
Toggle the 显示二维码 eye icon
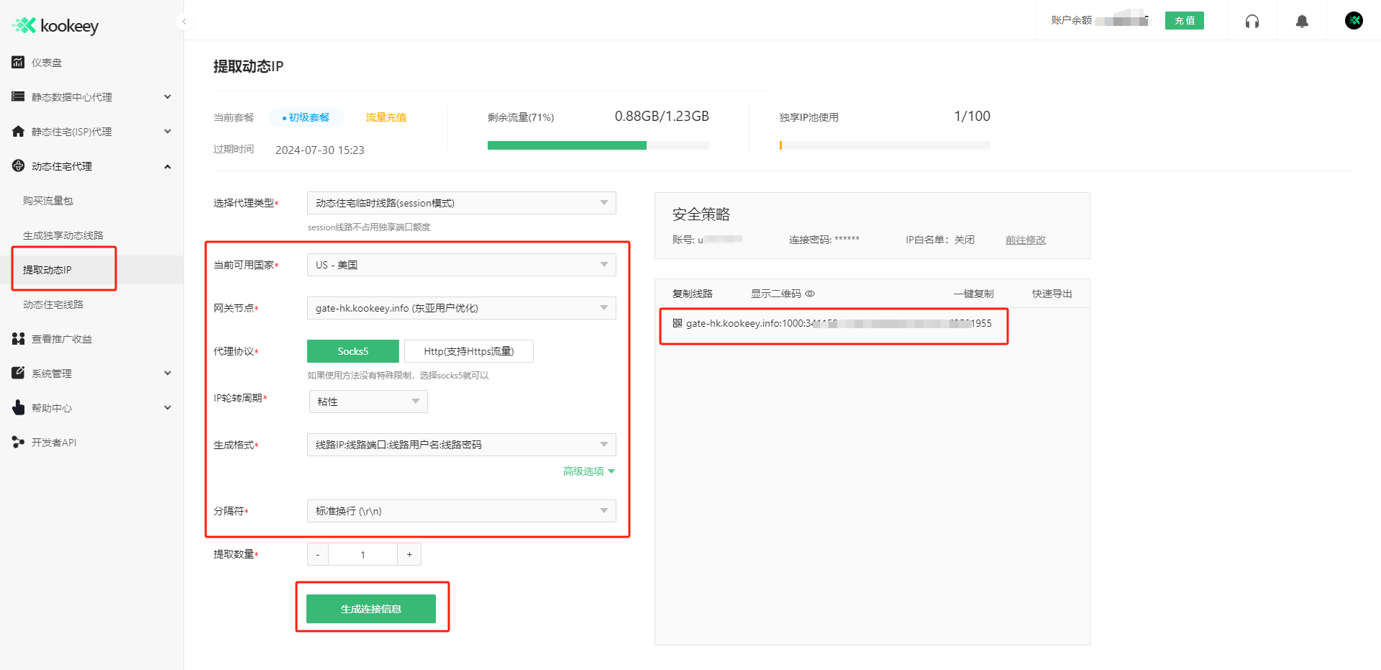click(810, 293)
